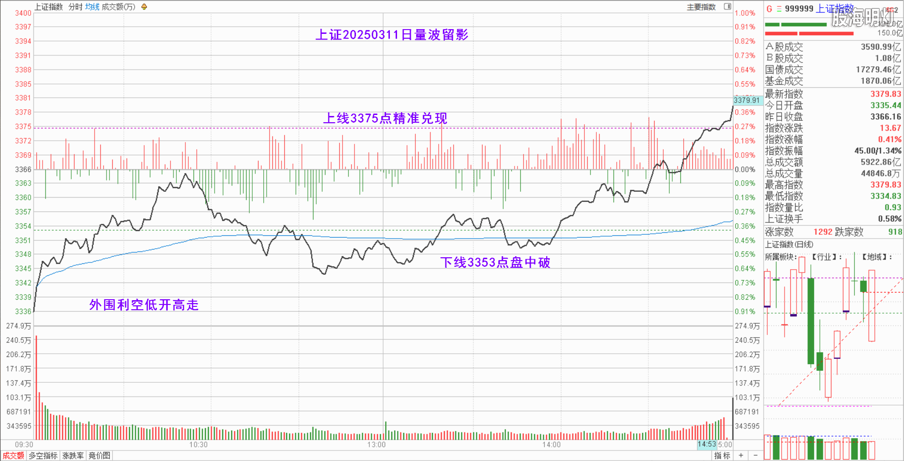The width and height of the screenshot is (904, 461).
Task: Click the annotation 外围利空低开高走
Action: pos(144,305)
